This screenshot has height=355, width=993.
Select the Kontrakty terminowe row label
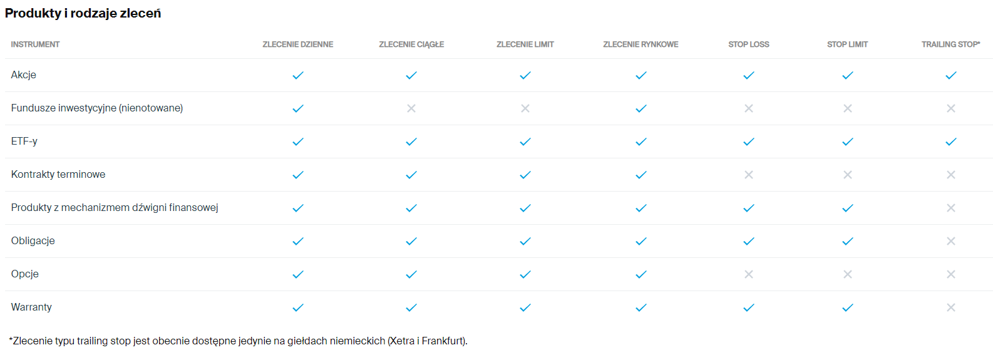click(x=58, y=175)
